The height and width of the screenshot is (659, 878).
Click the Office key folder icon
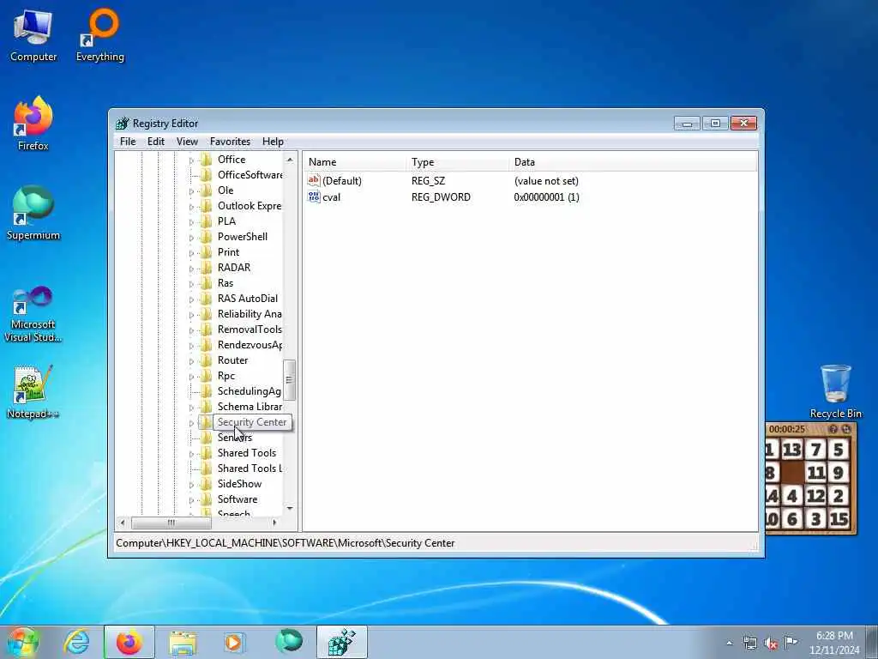click(206, 160)
